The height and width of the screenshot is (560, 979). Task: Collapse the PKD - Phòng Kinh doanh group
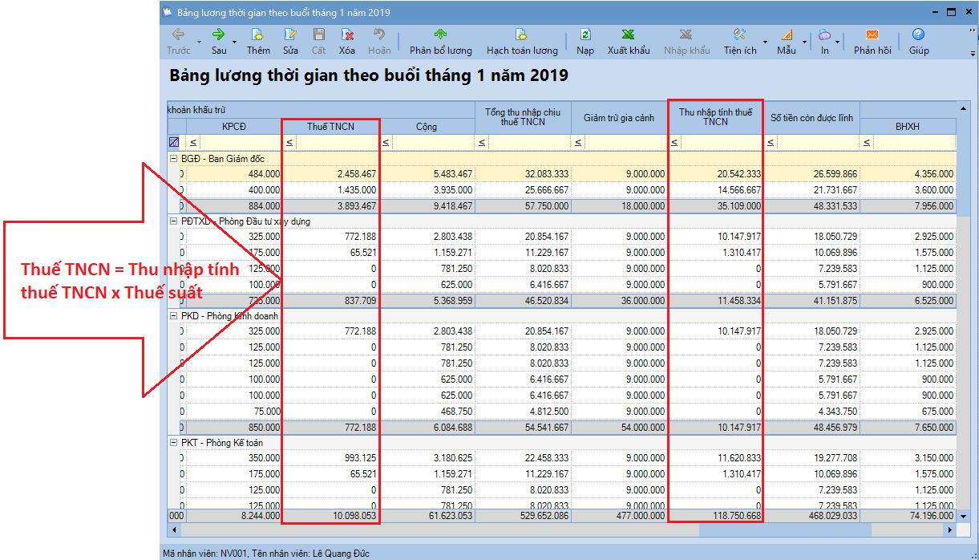point(174,316)
